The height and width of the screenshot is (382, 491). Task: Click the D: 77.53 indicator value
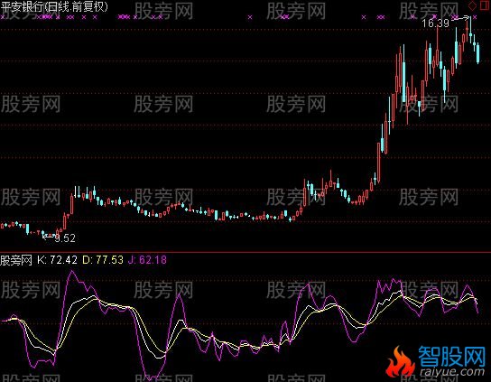[x=103, y=260]
